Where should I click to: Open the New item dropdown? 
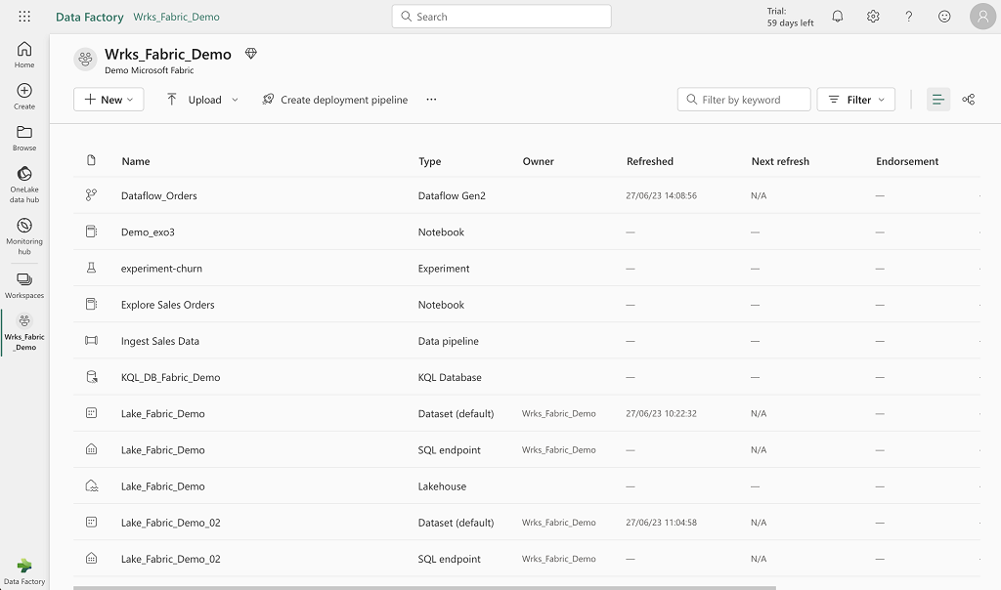click(109, 100)
